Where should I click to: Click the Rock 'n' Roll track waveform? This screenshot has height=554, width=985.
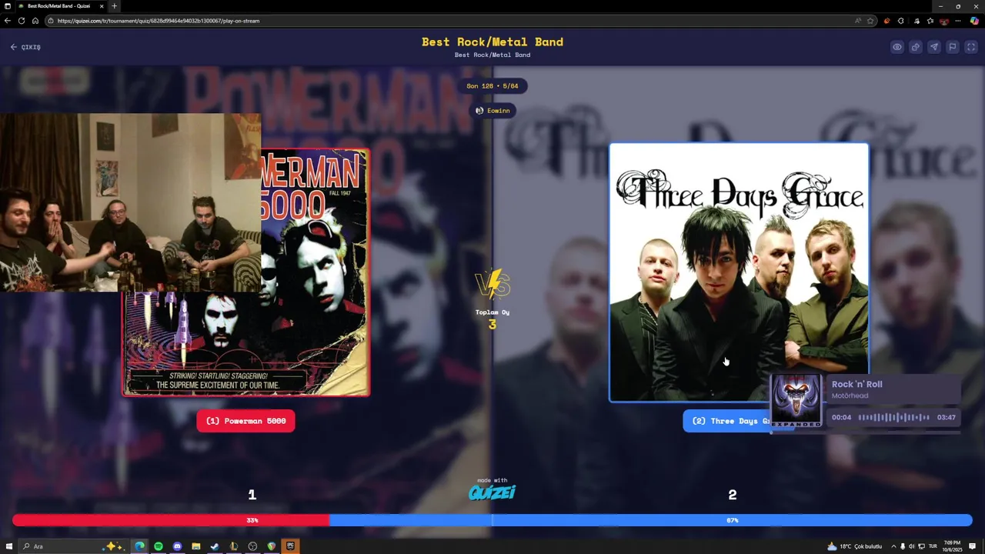[x=894, y=418]
